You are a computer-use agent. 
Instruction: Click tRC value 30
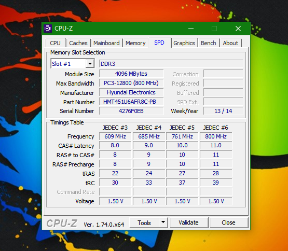click(x=115, y=183)
